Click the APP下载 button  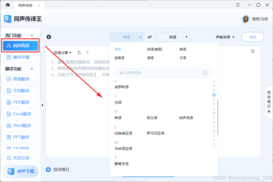click(x=20, y=171)
